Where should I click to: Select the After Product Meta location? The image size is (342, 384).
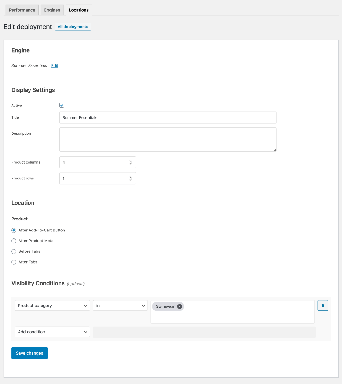[14, 241]
